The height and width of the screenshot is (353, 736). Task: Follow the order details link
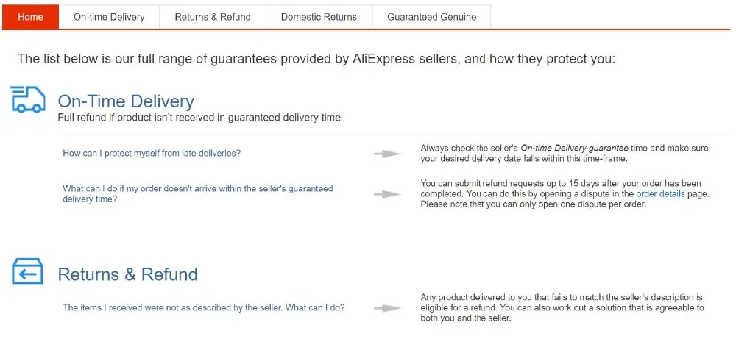pos(660,194)
